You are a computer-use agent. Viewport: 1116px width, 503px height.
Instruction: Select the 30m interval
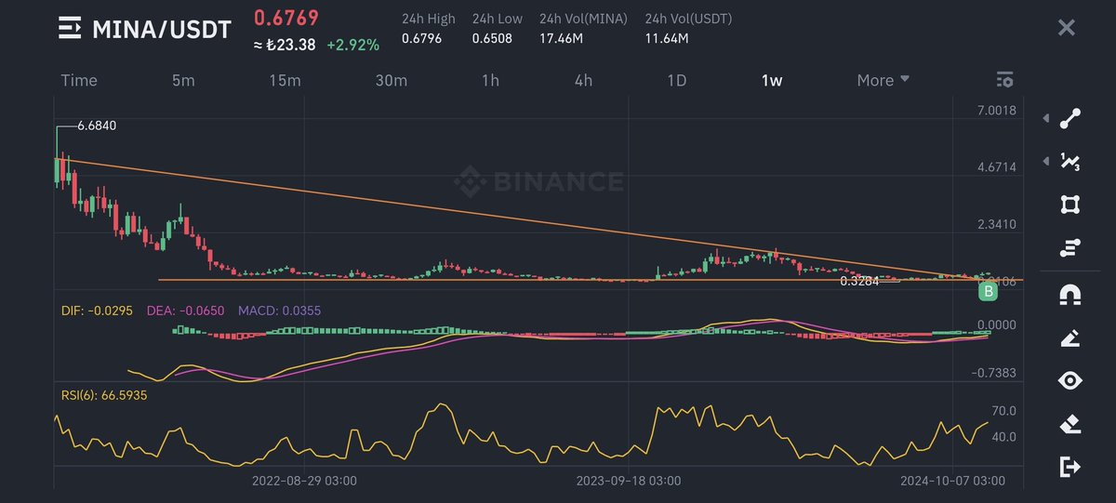coord(391,80)
